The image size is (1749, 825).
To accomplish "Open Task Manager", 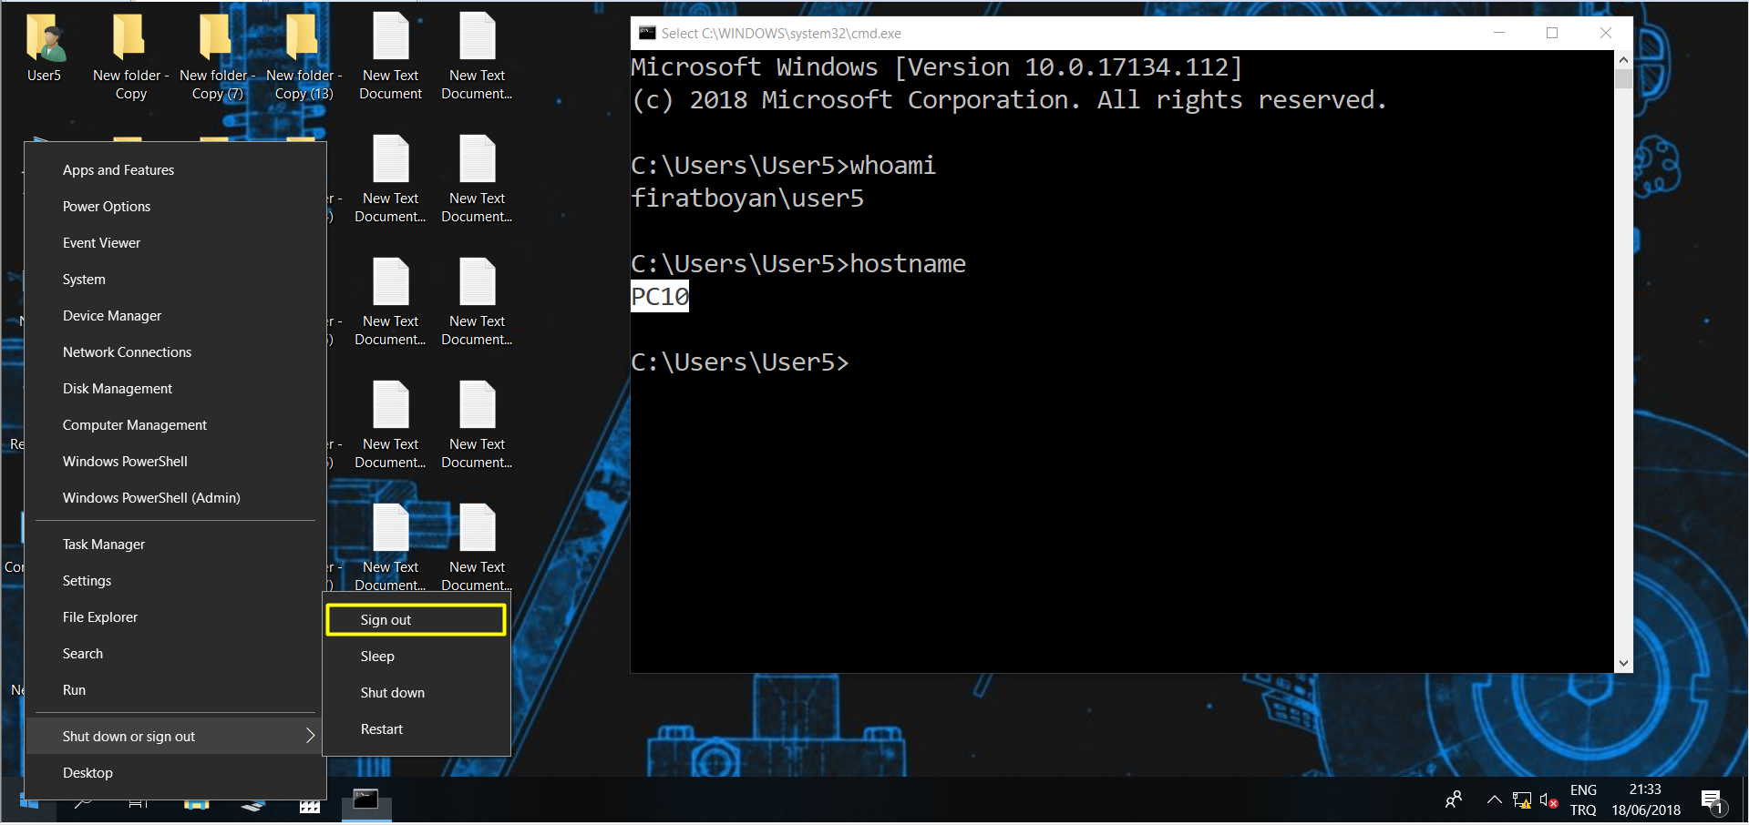I will click(175, 545).
